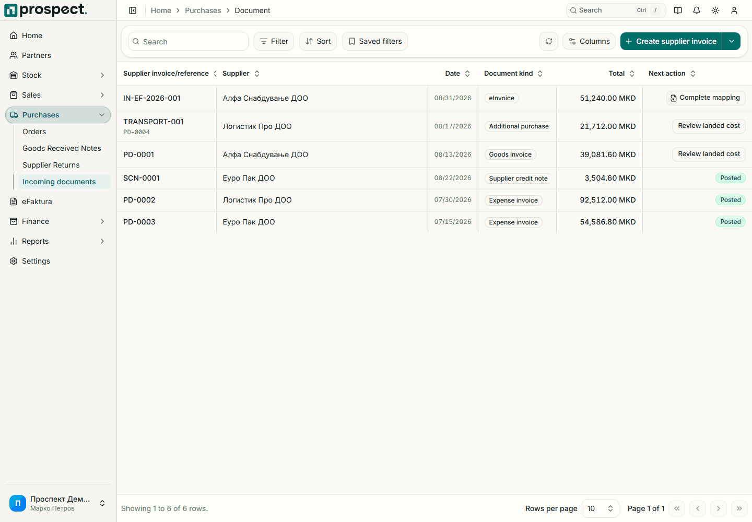Open the notifications bell
The width and height of the screenshot is (752, 522).
(x=697, y=10)
